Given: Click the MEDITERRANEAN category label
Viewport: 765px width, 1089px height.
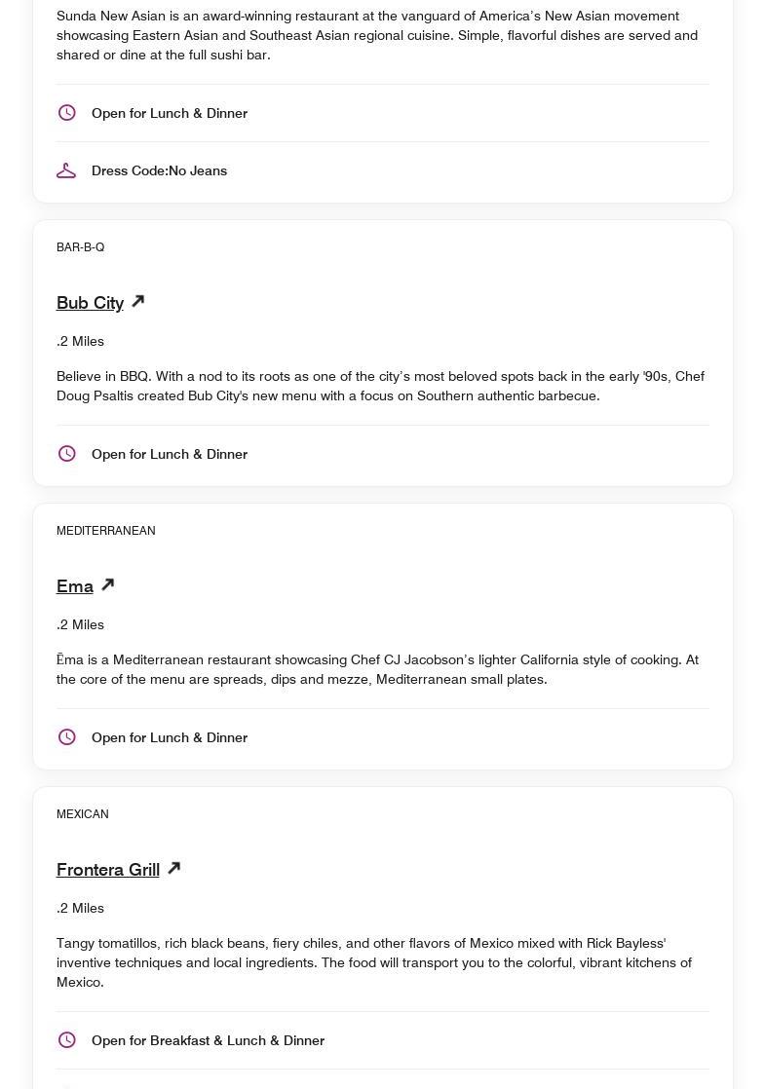Looking at the screenshot, I should pos(106,531).
